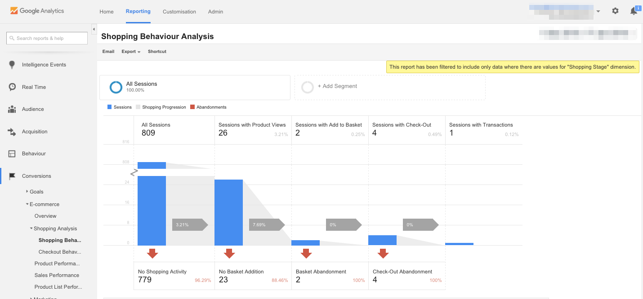Switch to the Customisation tab

click(x=179, y=11)
